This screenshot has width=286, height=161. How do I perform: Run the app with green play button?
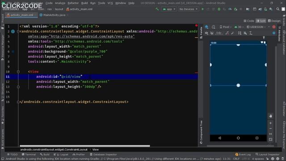point(202,9)
